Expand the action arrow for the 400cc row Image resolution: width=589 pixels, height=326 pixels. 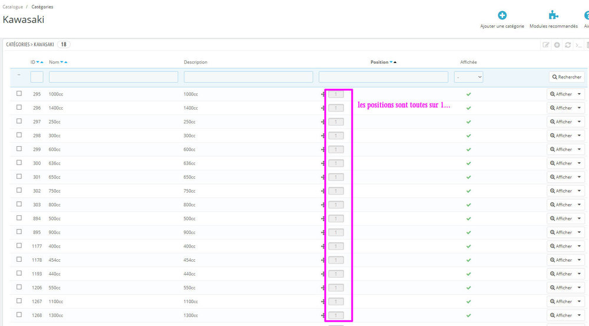579,246
